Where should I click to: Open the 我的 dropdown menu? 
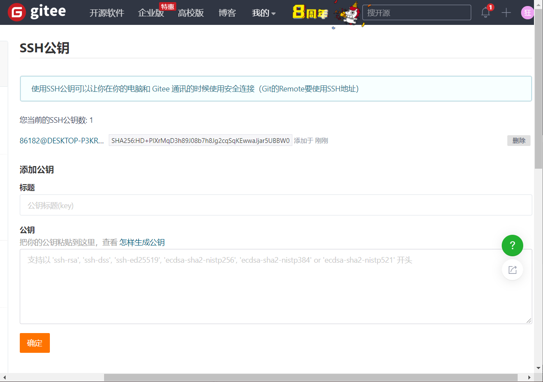pyautogui.click(x=264, y=13)
